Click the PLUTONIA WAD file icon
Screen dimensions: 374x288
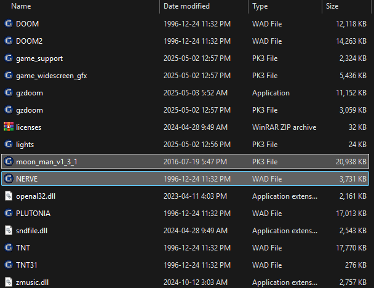9,213
